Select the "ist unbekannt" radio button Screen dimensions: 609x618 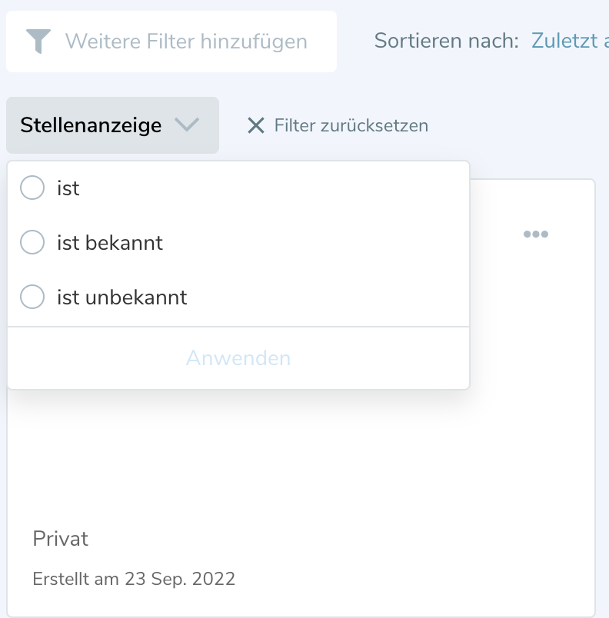point(32,297)
